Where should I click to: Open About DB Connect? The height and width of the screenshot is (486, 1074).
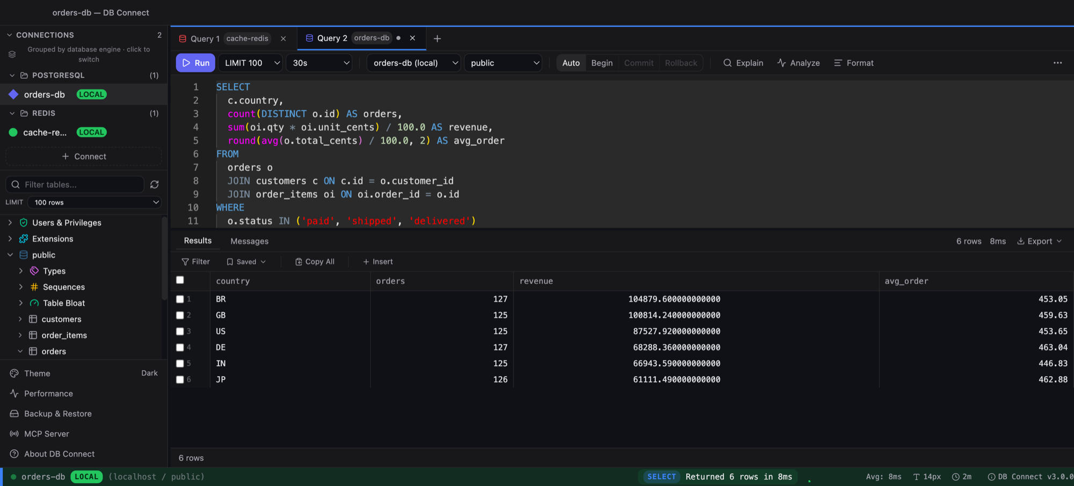[59, 454]
